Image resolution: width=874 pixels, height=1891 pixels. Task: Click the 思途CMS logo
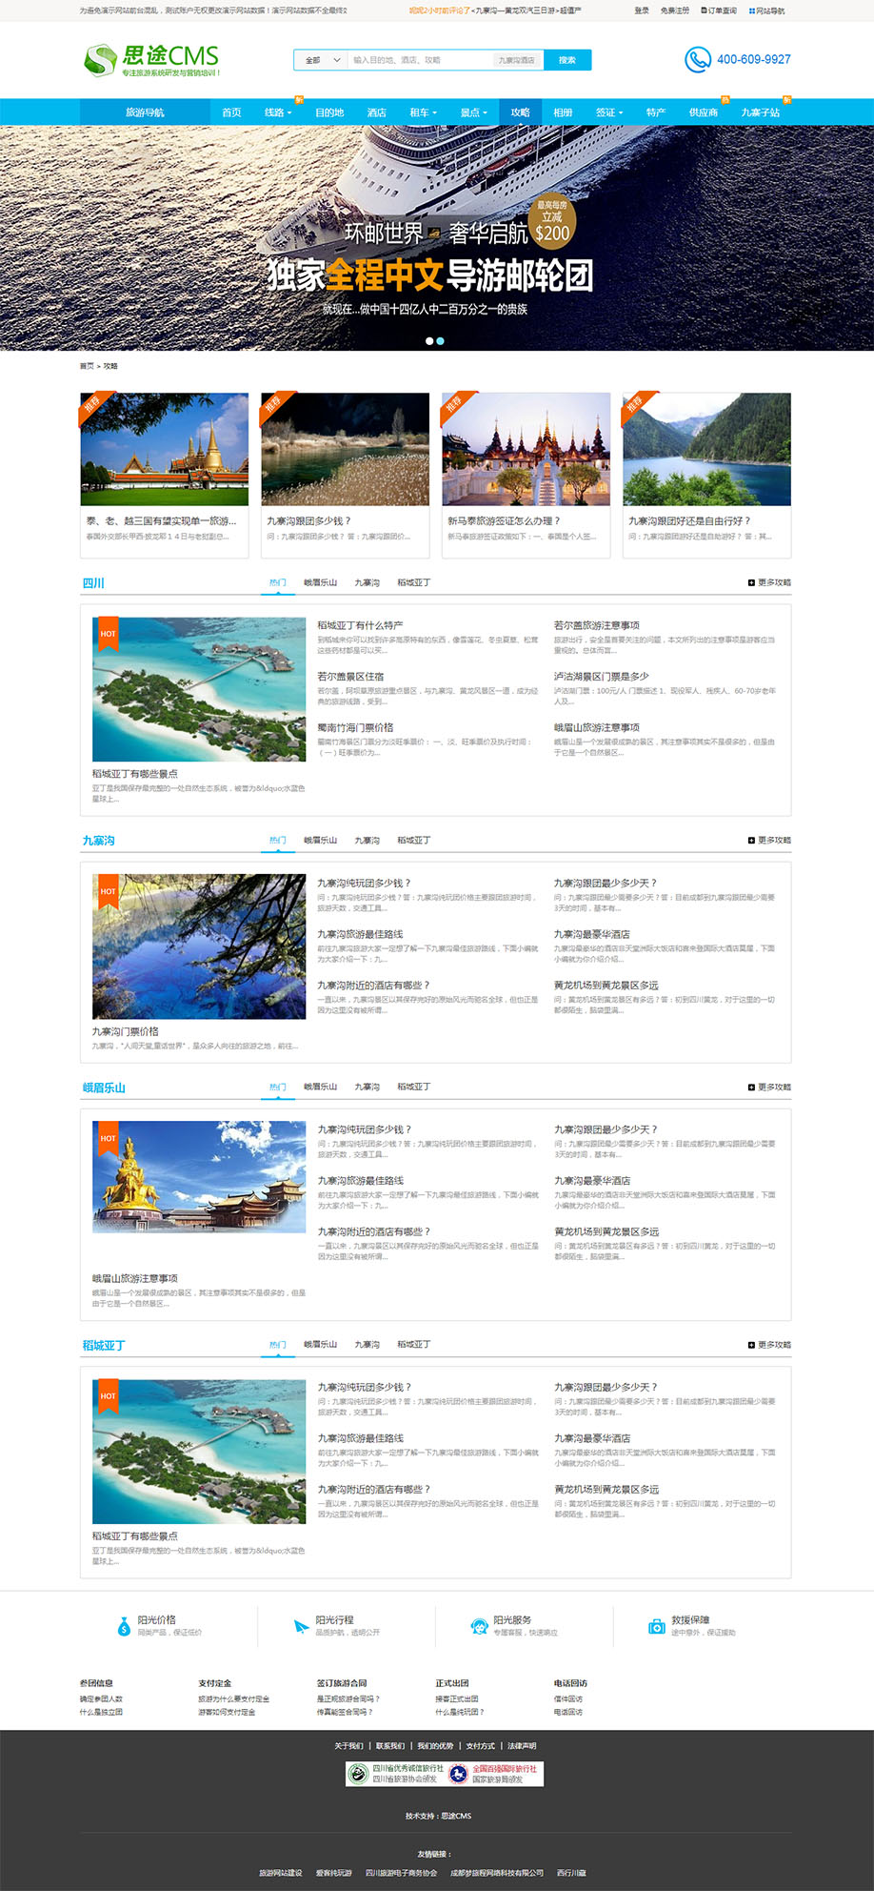152,60
